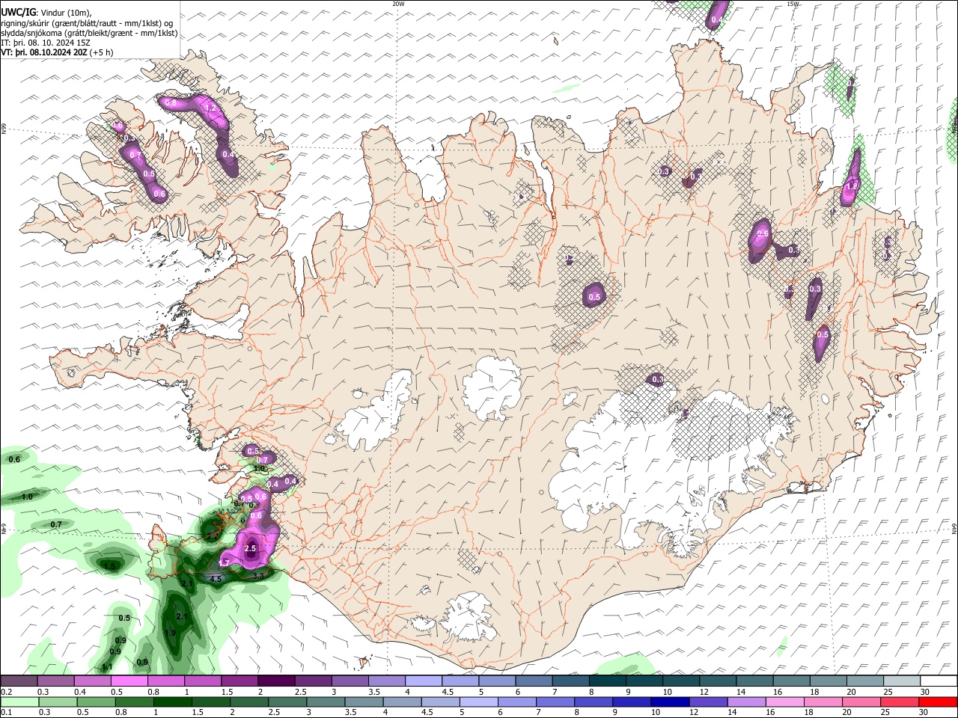This screenshot has width=958, height=718.
Task: Click the 'VT: þri. 08.10.2024 20Z (+5 h)' line
Action: [58, 52]
